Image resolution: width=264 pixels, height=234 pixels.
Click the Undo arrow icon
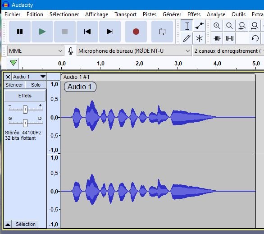click(255, 38)
